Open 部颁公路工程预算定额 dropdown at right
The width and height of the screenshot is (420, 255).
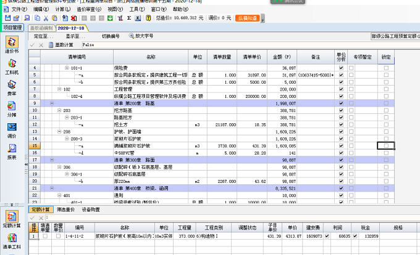[x=395, y=36]
